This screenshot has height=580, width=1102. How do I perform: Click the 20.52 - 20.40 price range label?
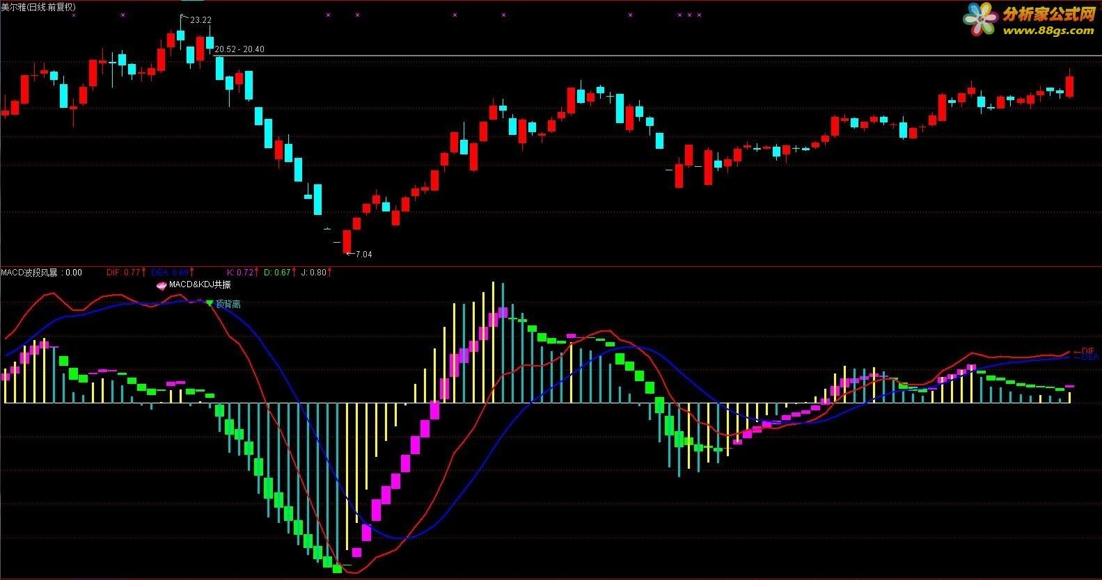point(239,49)
